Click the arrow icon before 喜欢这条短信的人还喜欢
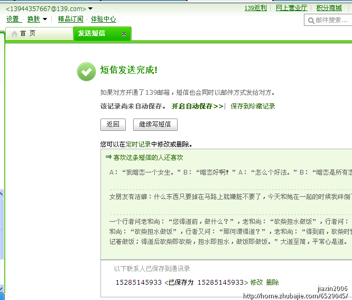Image resolution: width=352 pixels, height=300 pixels. pyautogui.click(x=108, y=157)
